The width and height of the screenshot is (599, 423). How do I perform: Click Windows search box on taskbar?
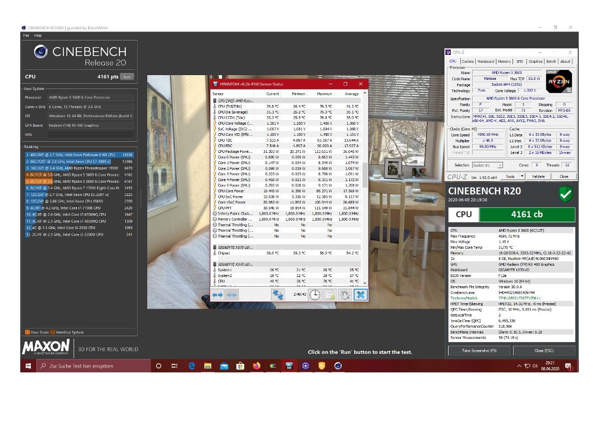[93, 366]
